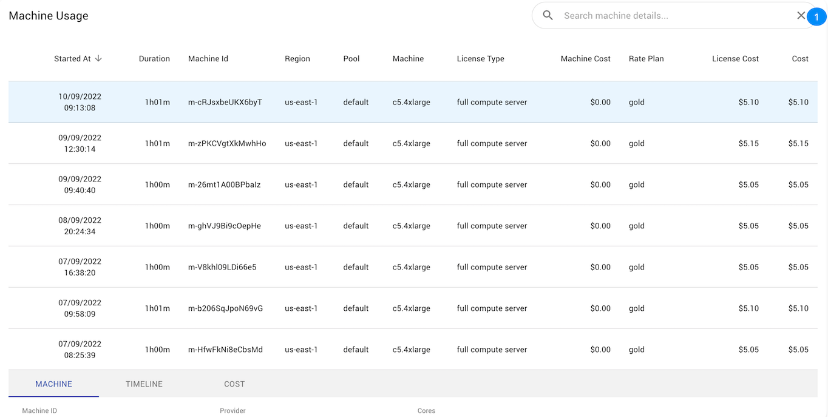Click gold rate plan in m-26mt1A00BPbaIz row
828x417 pixels.
click(x=637, y=185)
